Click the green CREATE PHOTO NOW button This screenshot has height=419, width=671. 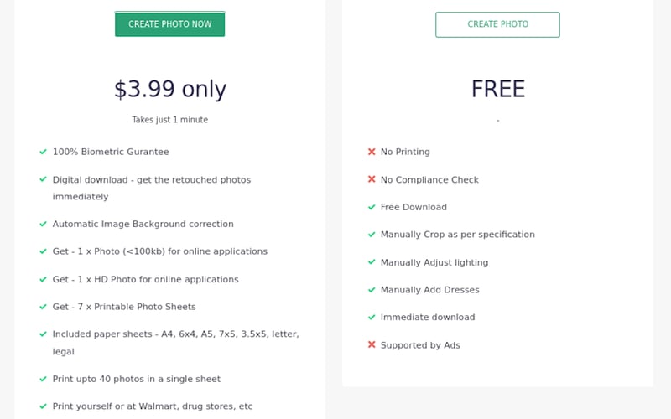click(169, 24)
